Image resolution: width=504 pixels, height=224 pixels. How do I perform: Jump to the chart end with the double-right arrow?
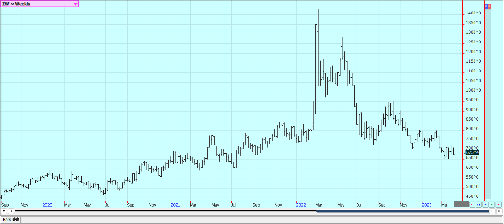(x=500, y=211)
